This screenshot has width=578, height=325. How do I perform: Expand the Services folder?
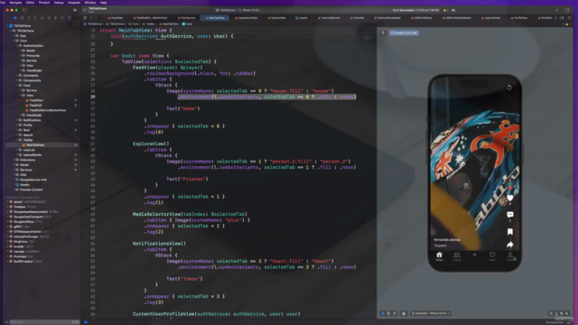click(x=14, y=170)
